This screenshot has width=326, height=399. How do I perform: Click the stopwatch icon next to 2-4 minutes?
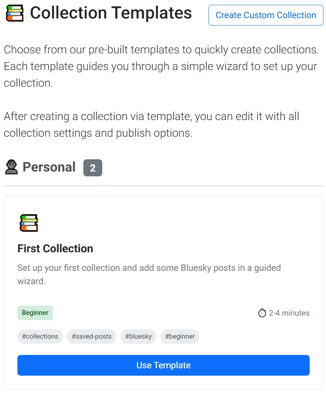tap(262, 313)
